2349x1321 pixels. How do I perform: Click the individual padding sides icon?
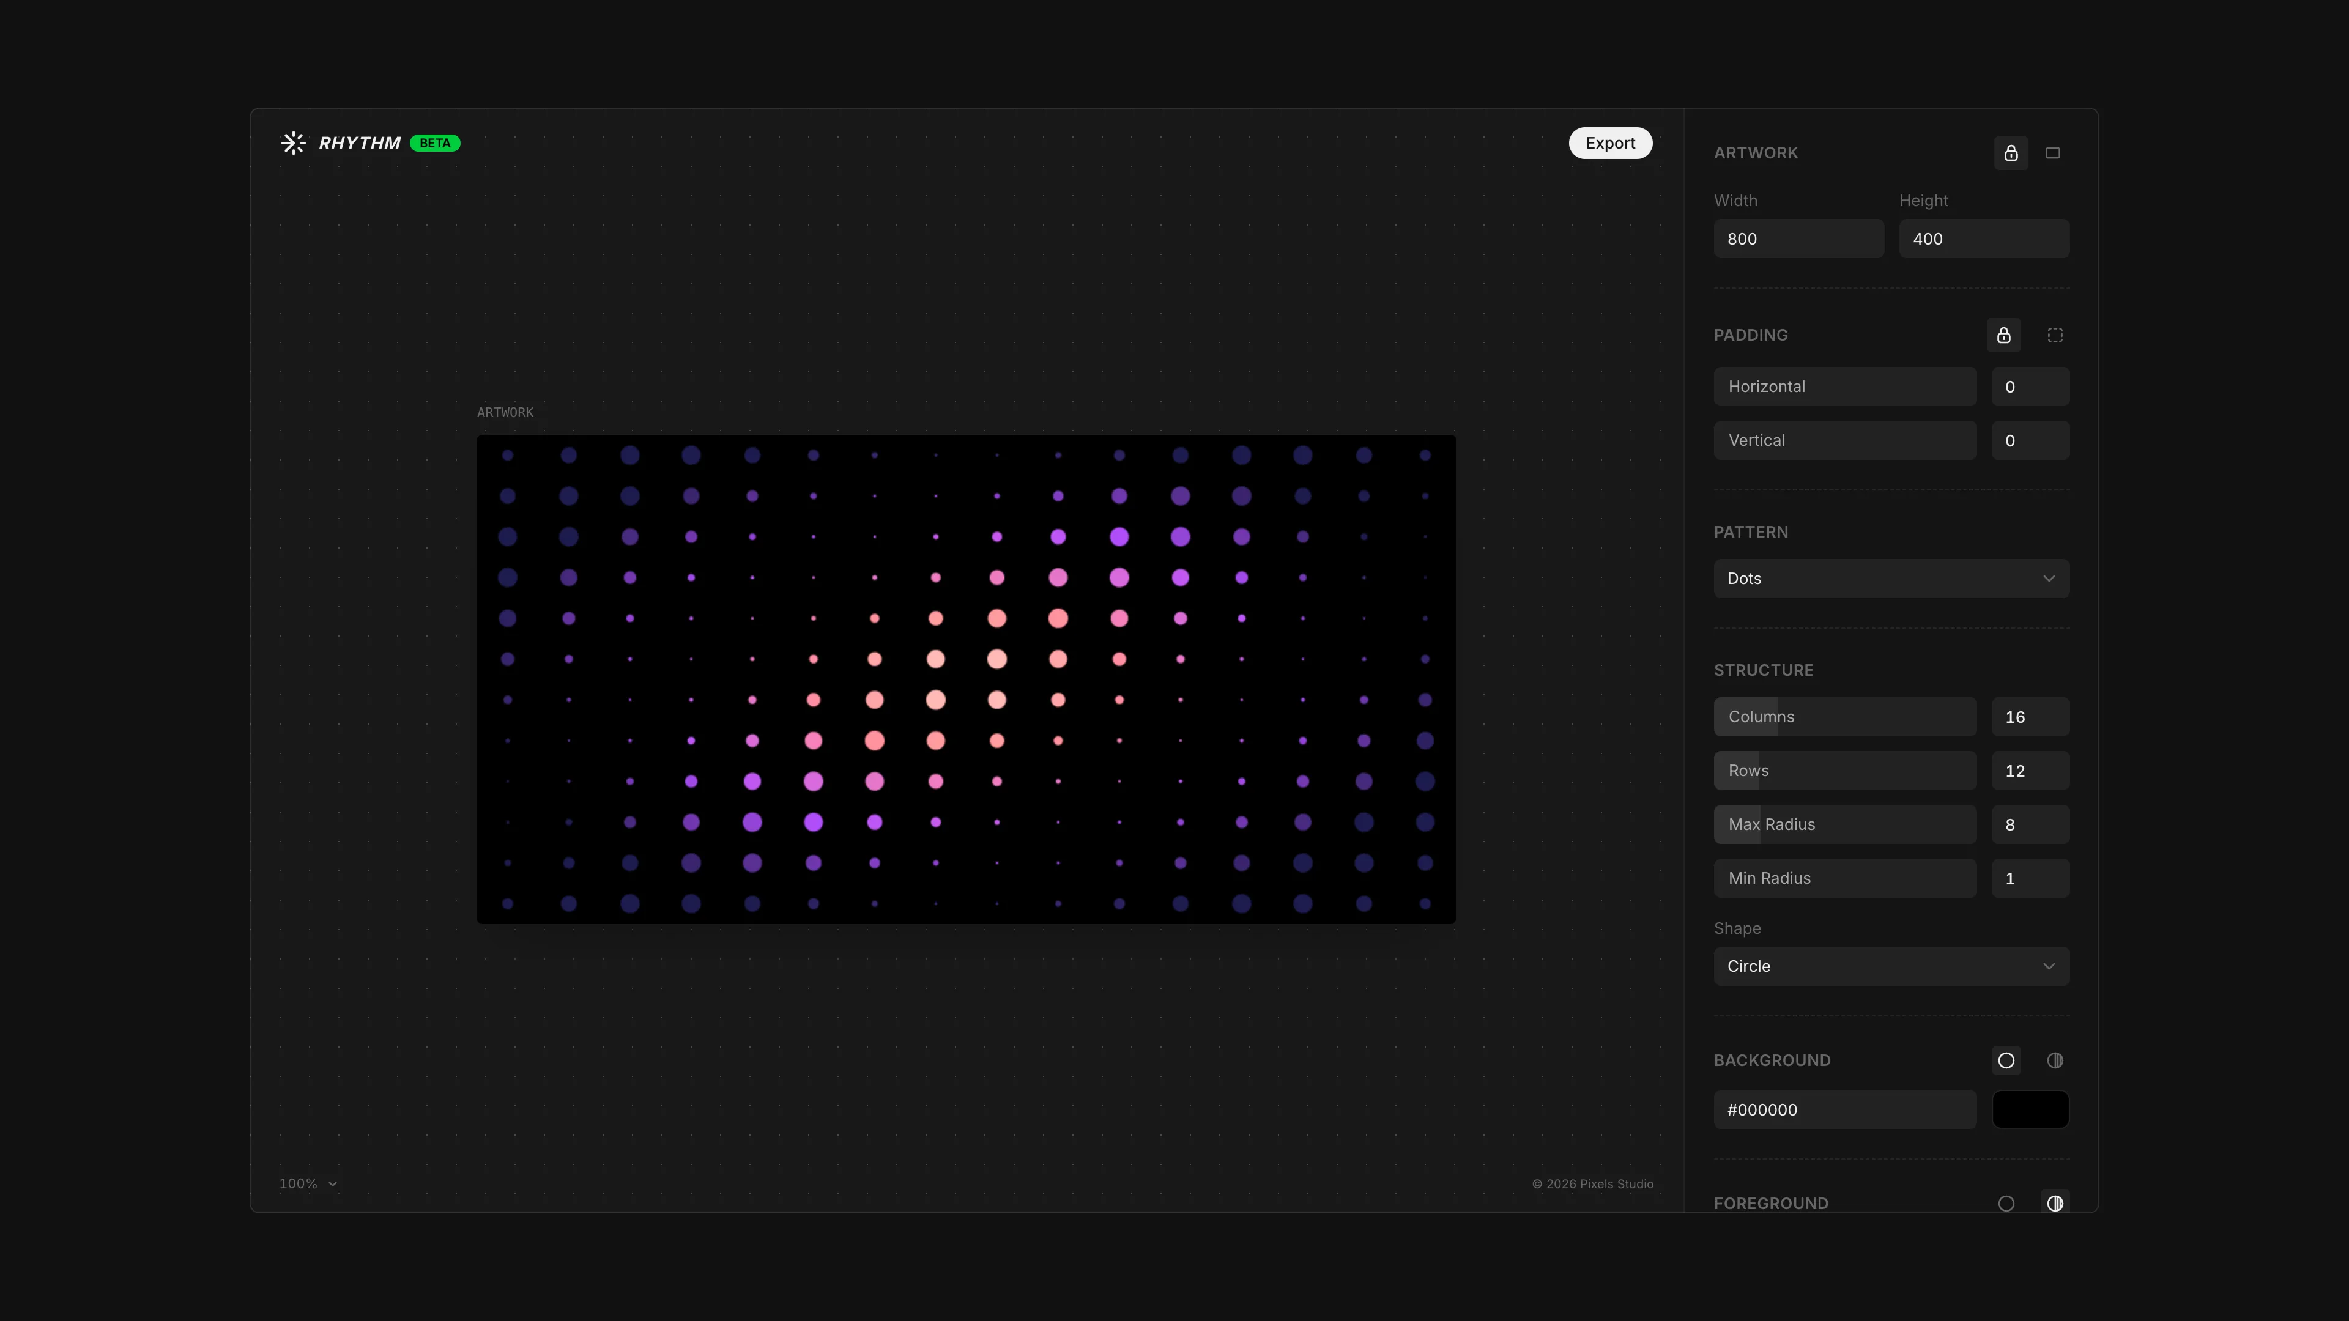click(x=2055, y=335)
